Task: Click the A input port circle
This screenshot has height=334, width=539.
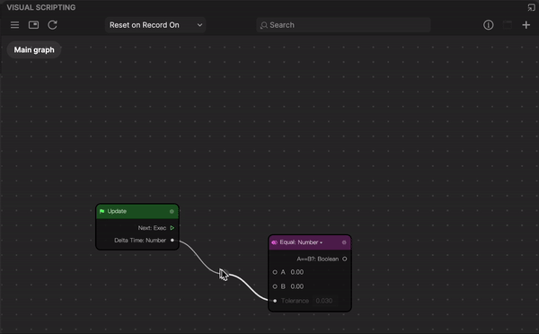Action: (x=275, y=272)
